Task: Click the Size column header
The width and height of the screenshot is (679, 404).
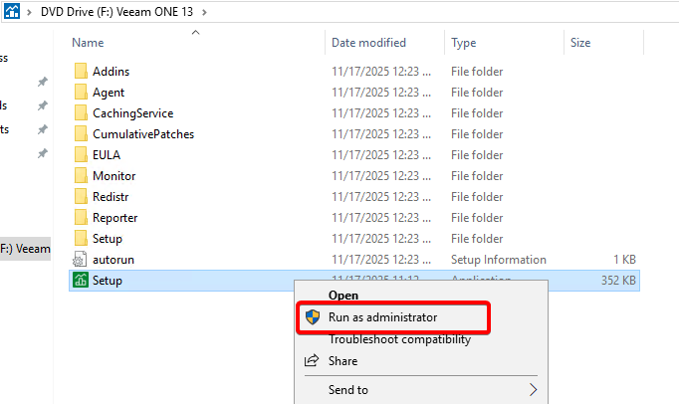Action: 579,43
